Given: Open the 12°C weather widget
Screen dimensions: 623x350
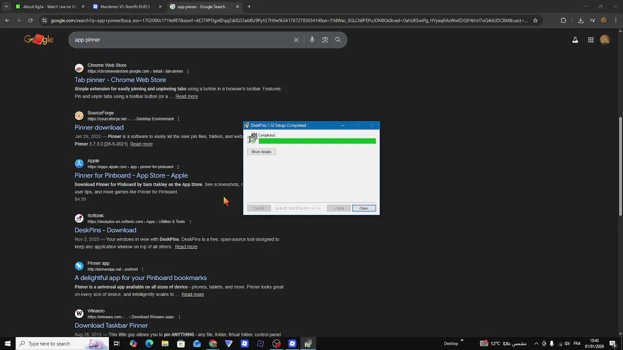Looking at the screenshot, I should tap(504, 344).
